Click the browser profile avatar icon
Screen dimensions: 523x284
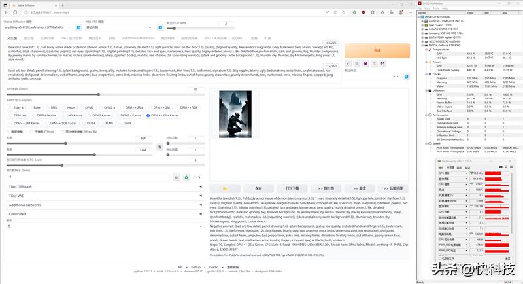(x=401, y=12)
